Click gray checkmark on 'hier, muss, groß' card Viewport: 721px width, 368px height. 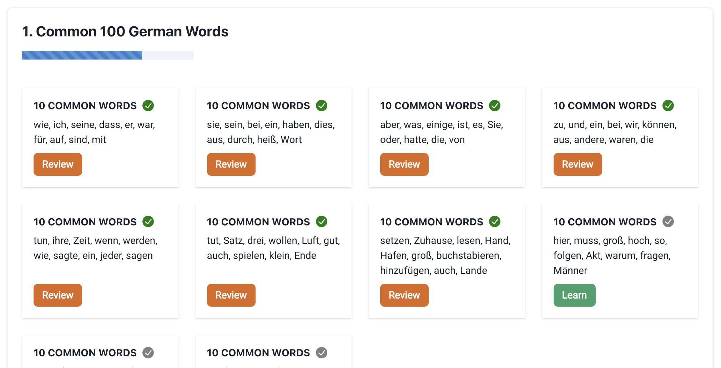668,221
